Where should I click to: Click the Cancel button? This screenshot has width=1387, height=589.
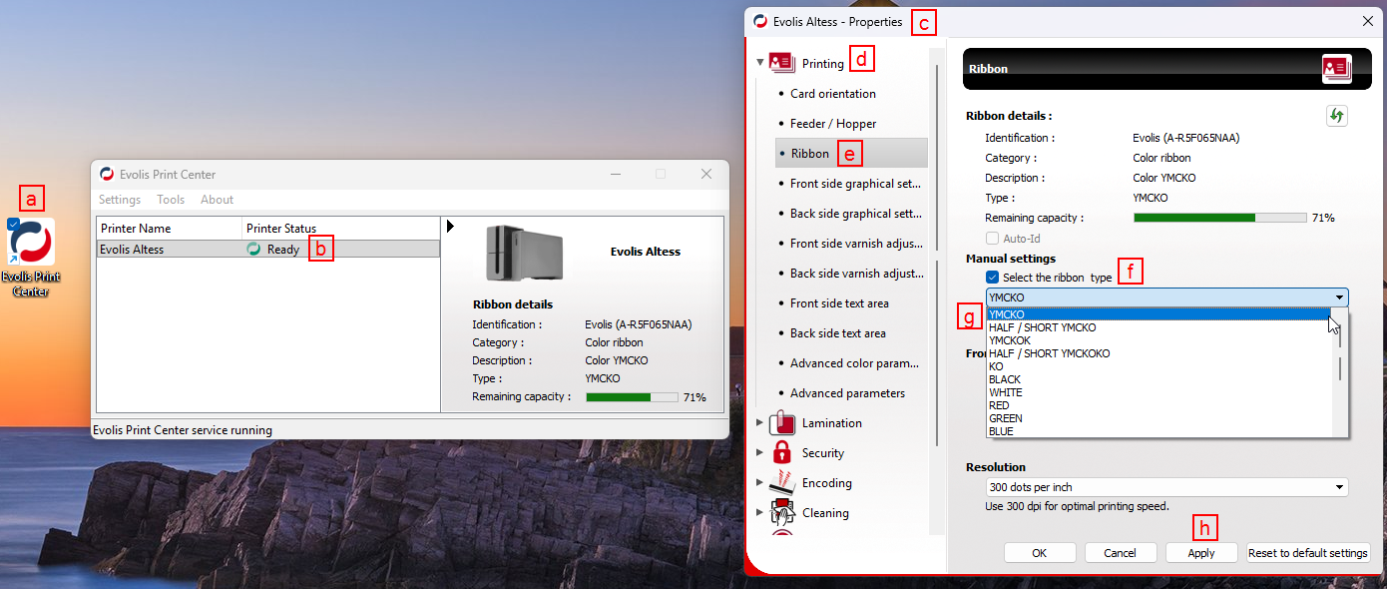click(1120, 553)
